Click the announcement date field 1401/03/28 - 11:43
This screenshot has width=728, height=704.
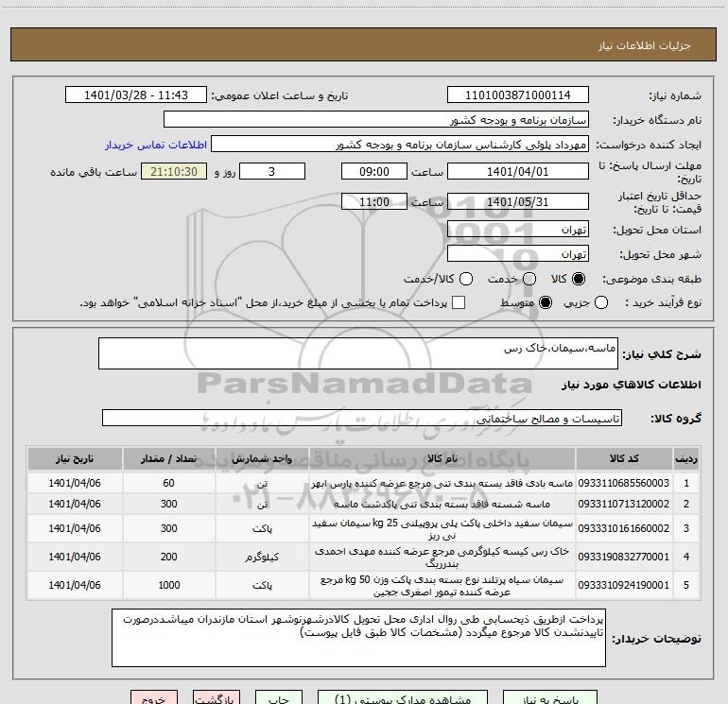click(136, 95)
